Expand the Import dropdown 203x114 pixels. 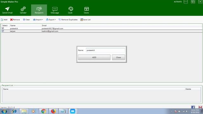click(38, 20)
